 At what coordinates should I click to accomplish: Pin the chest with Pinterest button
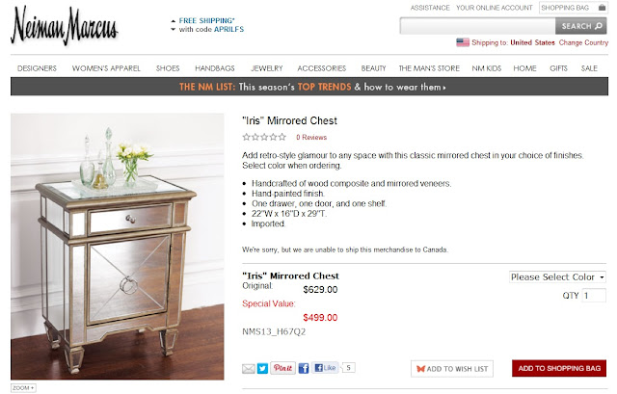(282, 368)
